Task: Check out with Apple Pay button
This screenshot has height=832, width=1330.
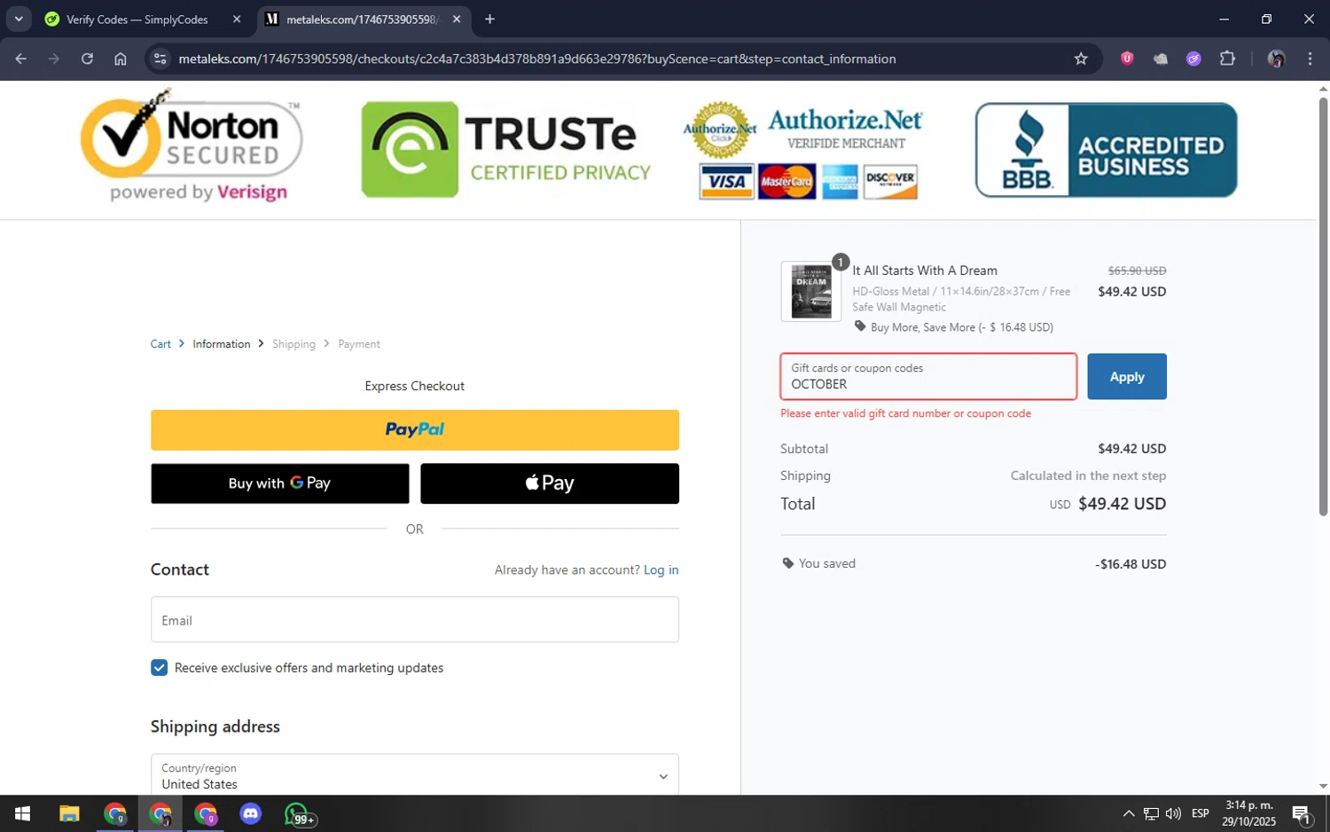Action: 550,483
